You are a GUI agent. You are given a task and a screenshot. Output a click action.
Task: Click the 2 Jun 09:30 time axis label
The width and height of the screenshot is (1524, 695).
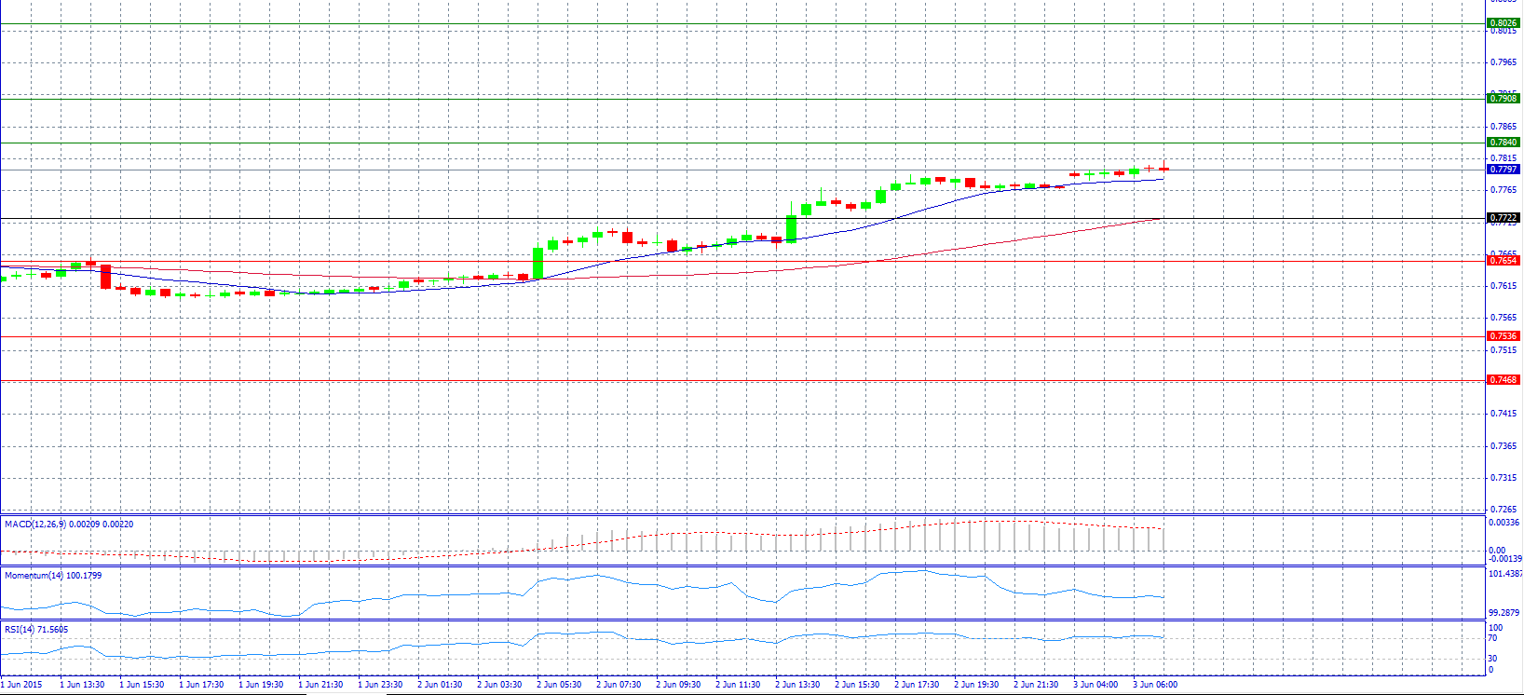[x=678, y=685]
